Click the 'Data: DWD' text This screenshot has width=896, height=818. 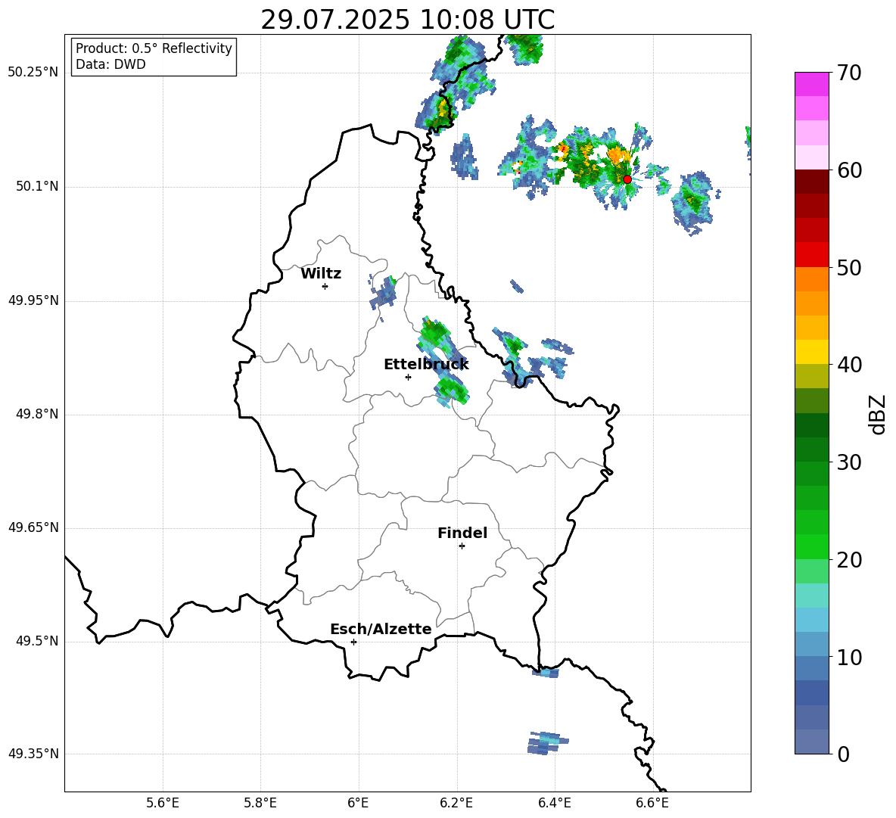click(110, 64)
